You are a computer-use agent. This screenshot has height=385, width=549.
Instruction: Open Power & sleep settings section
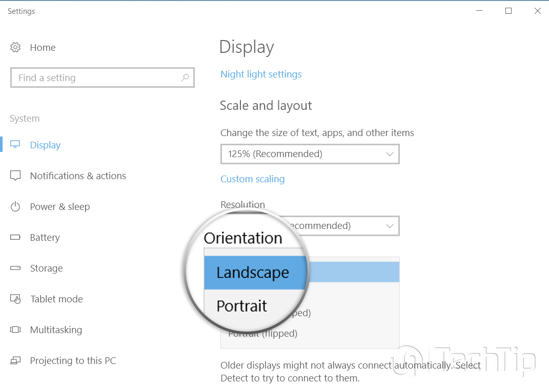point(59,207)
